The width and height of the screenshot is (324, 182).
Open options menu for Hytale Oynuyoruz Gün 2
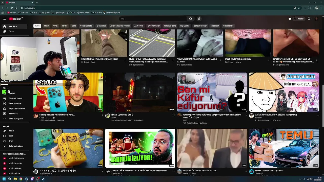(x=174, y=115)
